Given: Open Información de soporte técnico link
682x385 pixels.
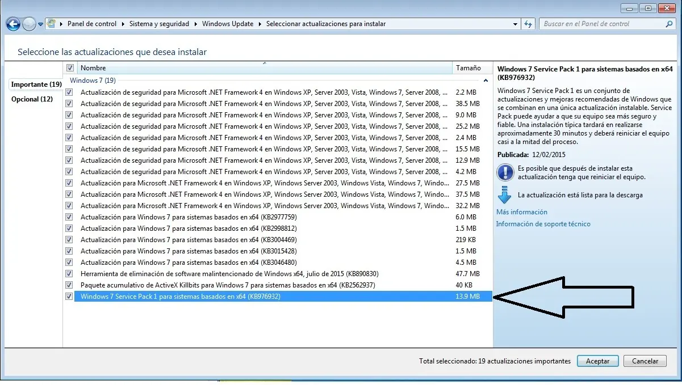Looking at the screenshot, I should 543,224.
